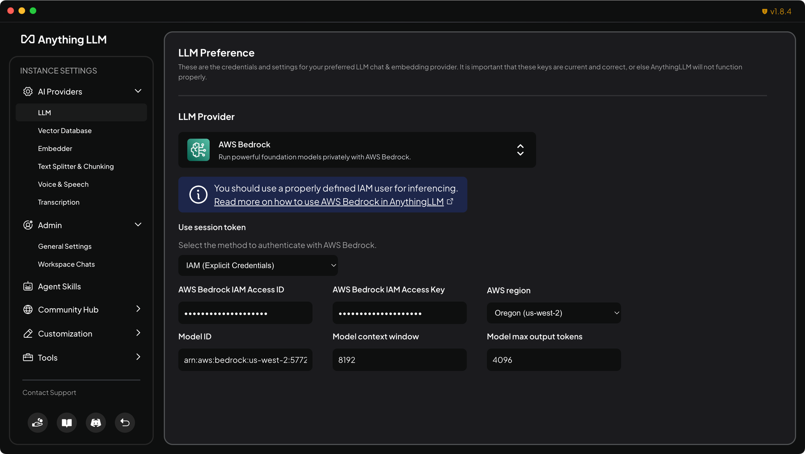805x454 pixels.
Task: Open the Discord icon button
Action: [96, 423]
